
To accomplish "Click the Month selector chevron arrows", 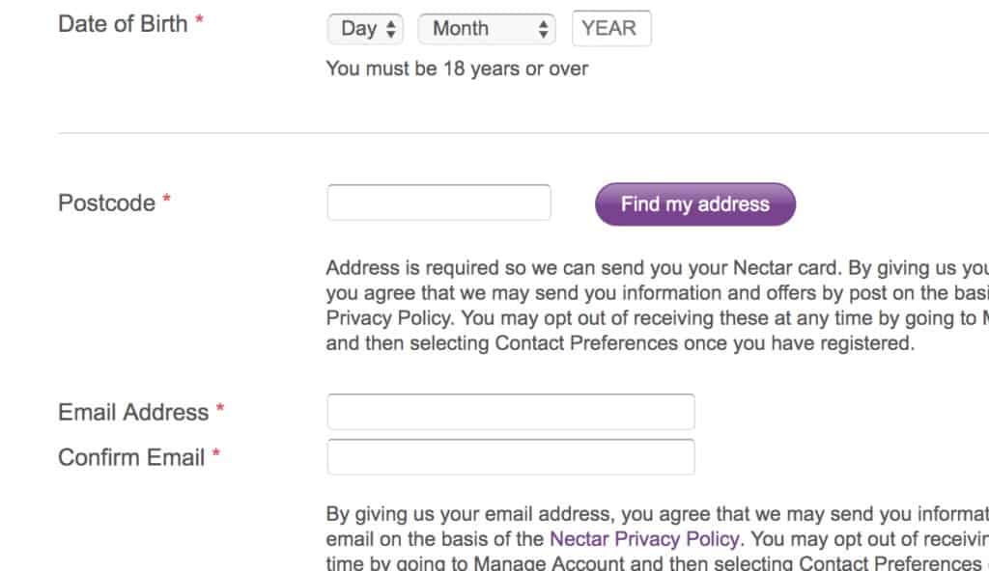I will point(544,29).
